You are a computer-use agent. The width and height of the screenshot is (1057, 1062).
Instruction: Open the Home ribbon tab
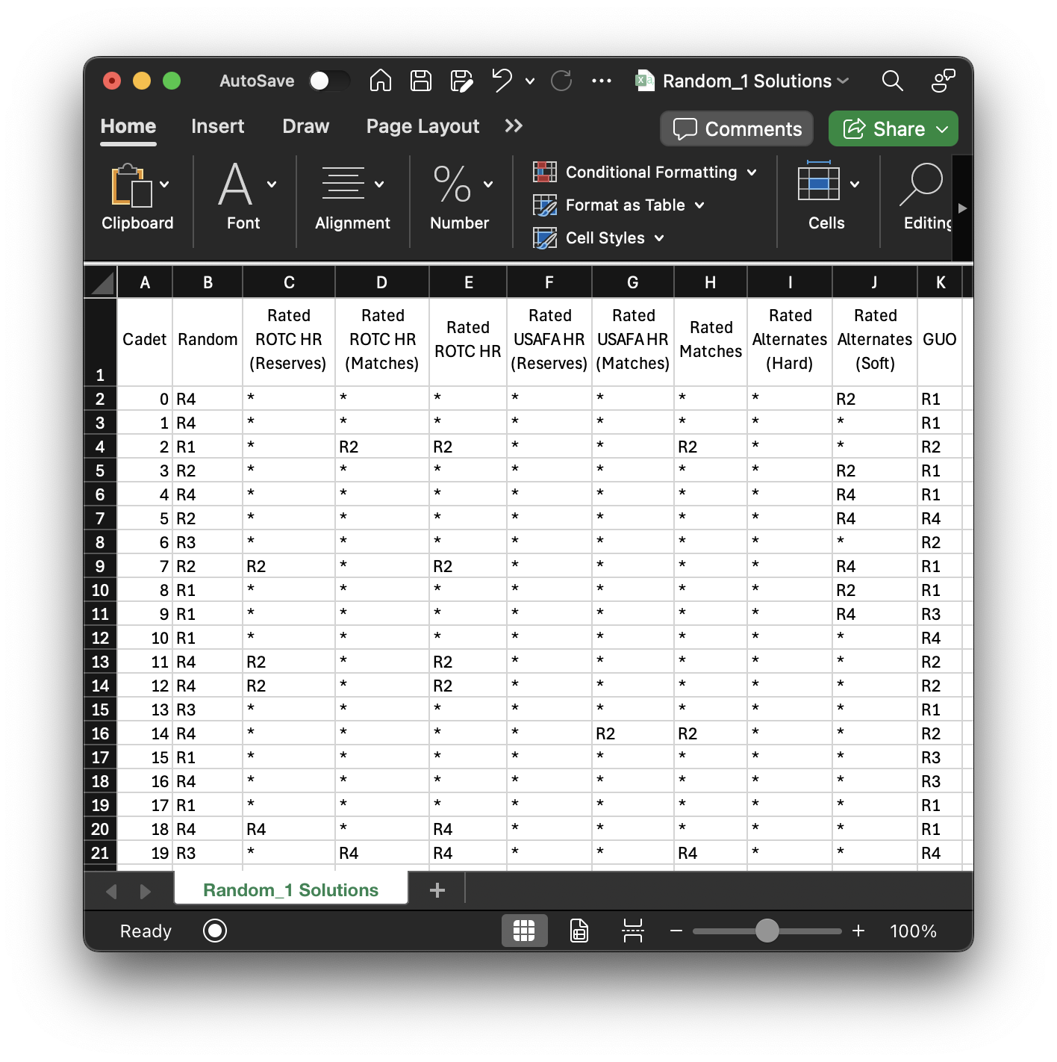(x=128, y=126)
